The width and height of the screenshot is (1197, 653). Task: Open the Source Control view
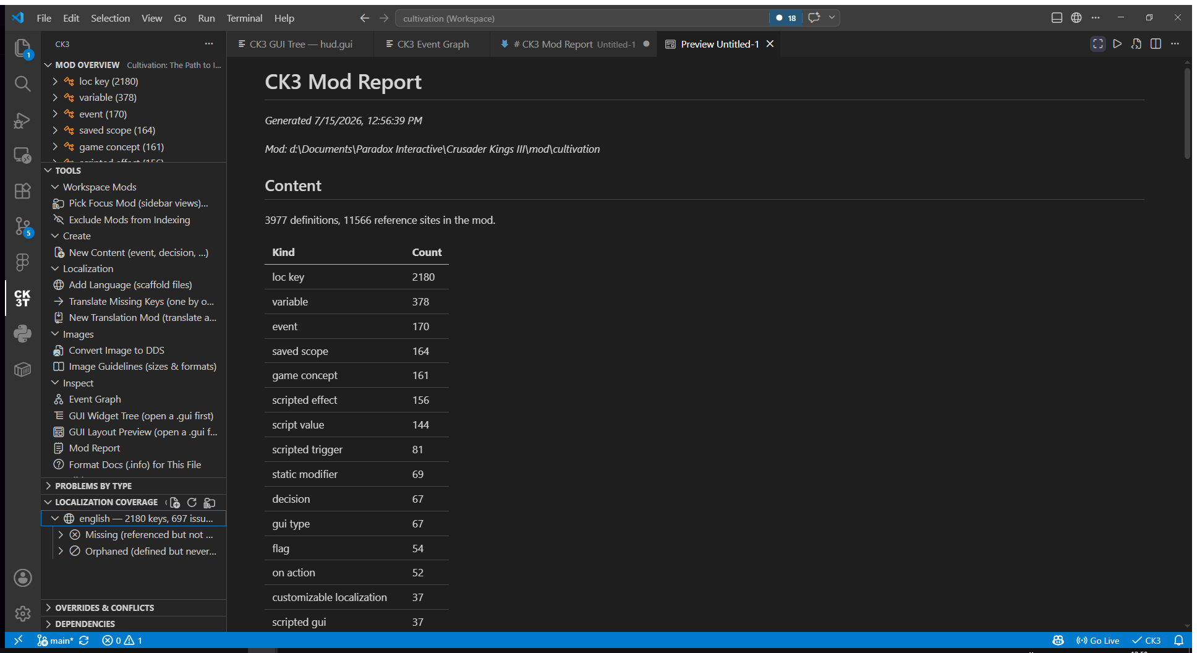pos(22,227)
